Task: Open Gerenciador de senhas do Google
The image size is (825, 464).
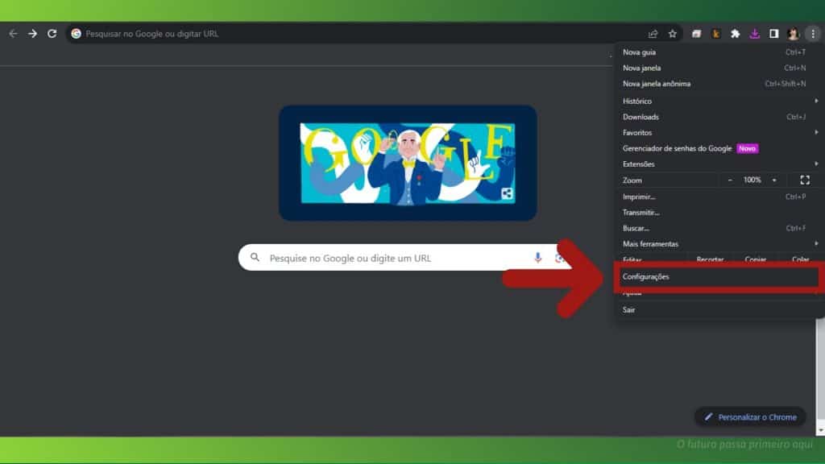Action: tap(719, 148)
